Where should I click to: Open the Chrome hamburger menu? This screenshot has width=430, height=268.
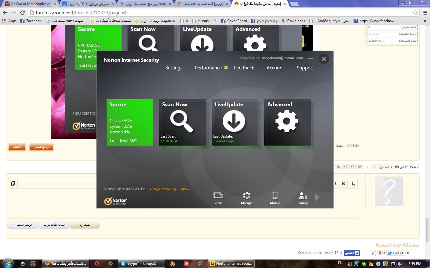[x=426, y=13]
